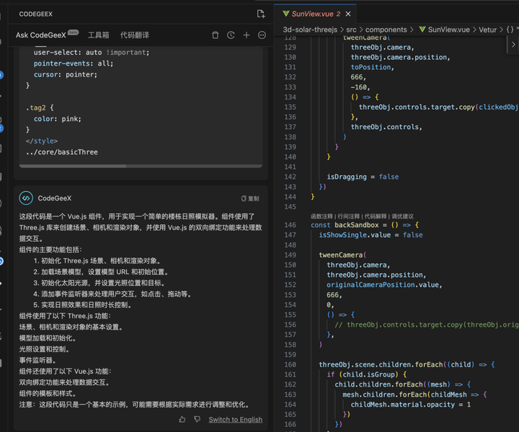Click 'cursor: pointer;' in chat code block
The height and width of the screenshot is (432, 519).
click(x=66, y=74)
